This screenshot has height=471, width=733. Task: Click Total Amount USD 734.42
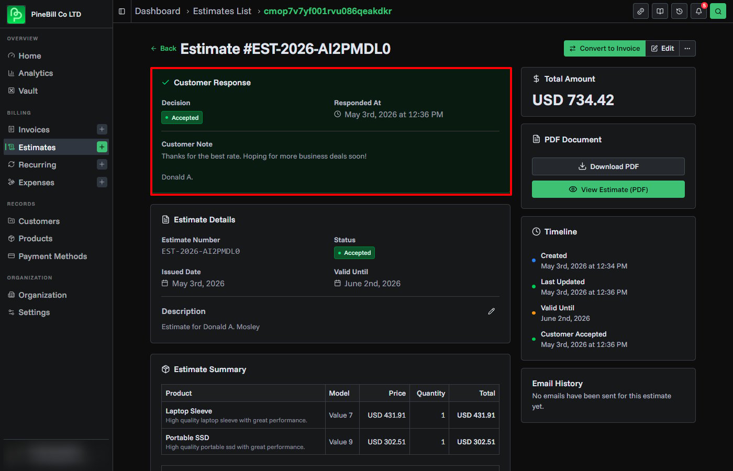(x=573, y=100)
